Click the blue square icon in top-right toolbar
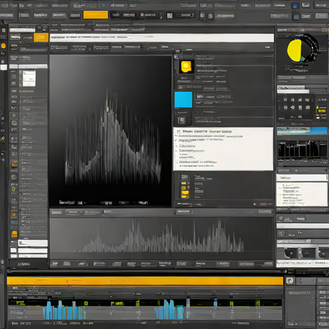 [x=295, y=6]
